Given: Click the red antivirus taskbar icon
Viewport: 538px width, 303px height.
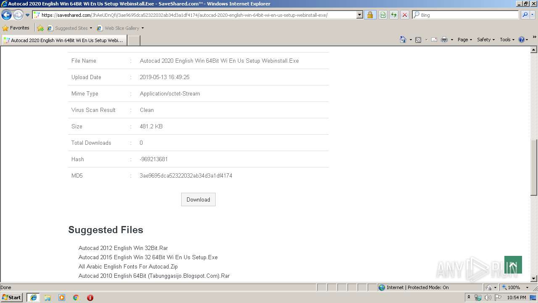Looking at the screenshot, I should [x=90, y=298].
